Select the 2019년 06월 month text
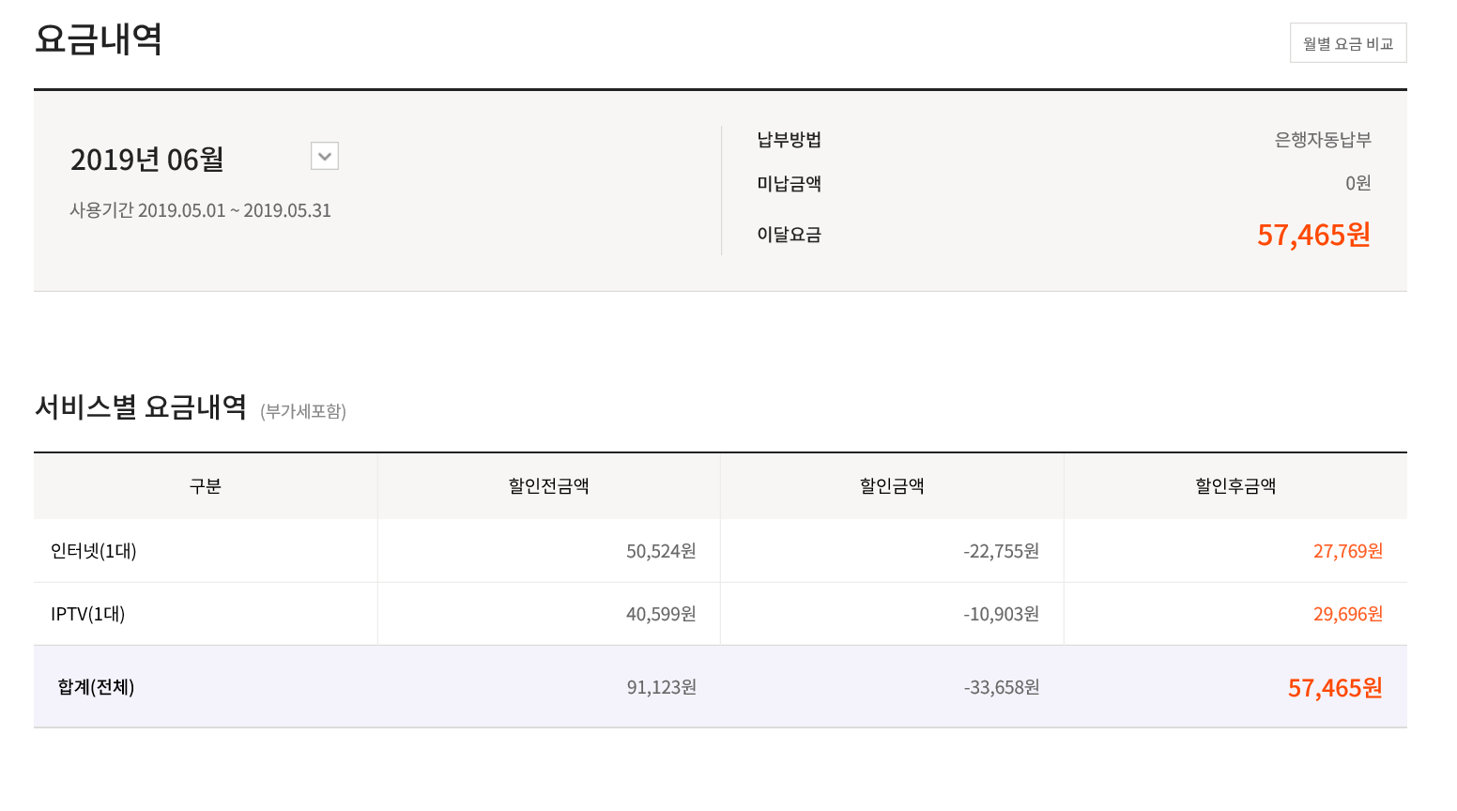The image size is (1457, 811). pyautogui.click(x=147, y=160)
